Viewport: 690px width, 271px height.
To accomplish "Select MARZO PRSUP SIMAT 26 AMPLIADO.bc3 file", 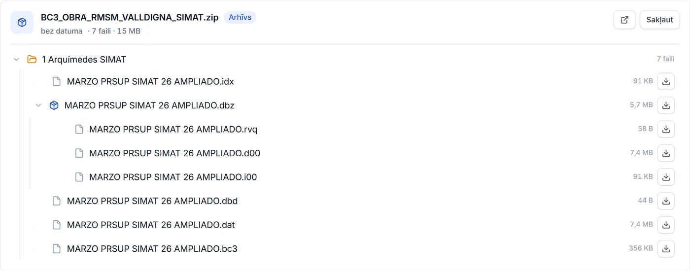I will tap(152, 249).
